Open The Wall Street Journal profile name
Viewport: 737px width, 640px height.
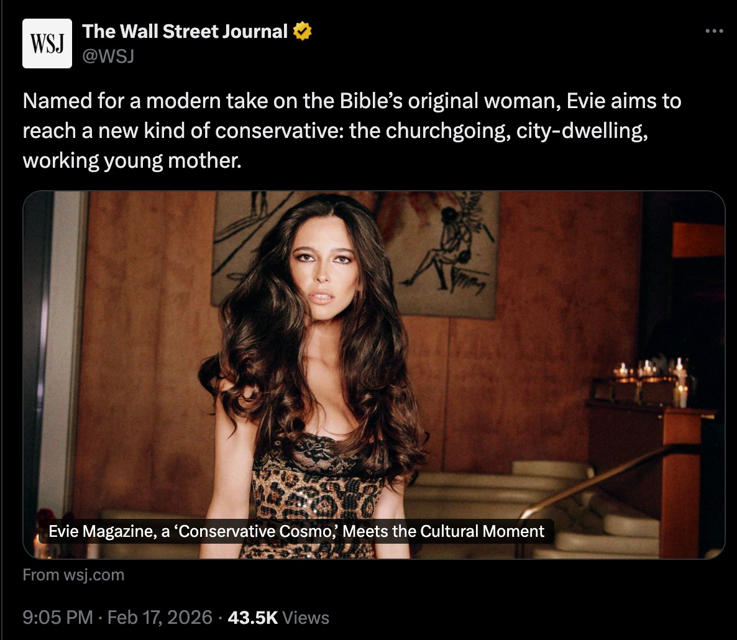(x=185, y=31)
